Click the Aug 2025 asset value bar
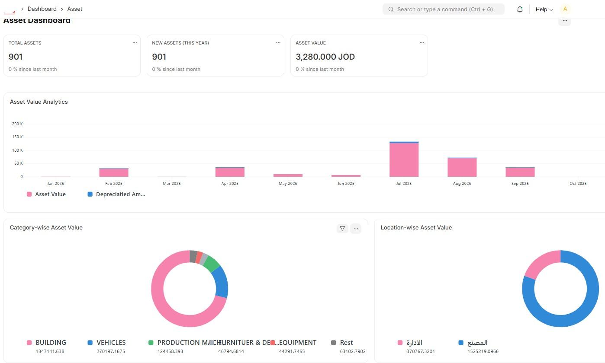Image resolution: width=605 pixels, height=363 pixels. tap(462, 168)
